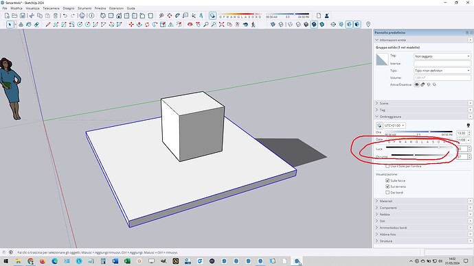
Task: Open the UTC+01:00 time zone dropdown
Action: pyautogui.click(x=394, y=125)
